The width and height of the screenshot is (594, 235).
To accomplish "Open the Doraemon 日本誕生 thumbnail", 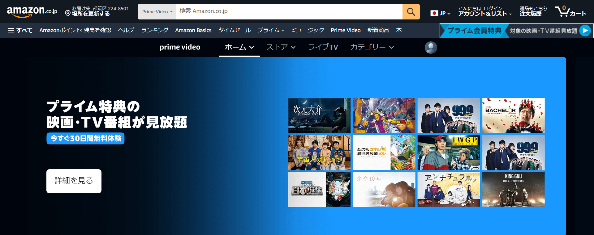I will click(x=319, y=189).
